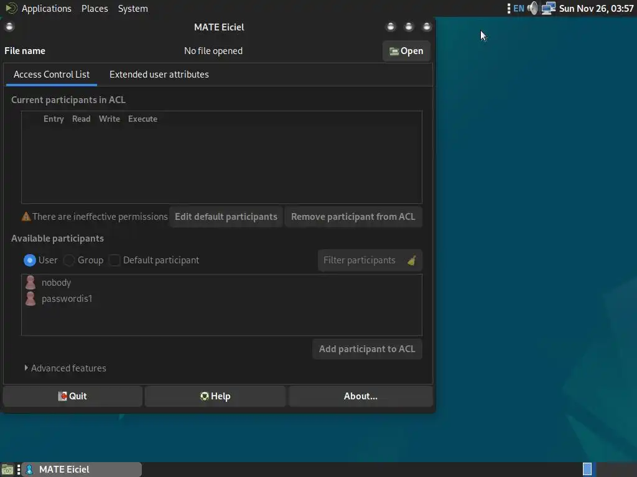Open the About dialog
Screen dimensions: 637x477
coord(361,396)
